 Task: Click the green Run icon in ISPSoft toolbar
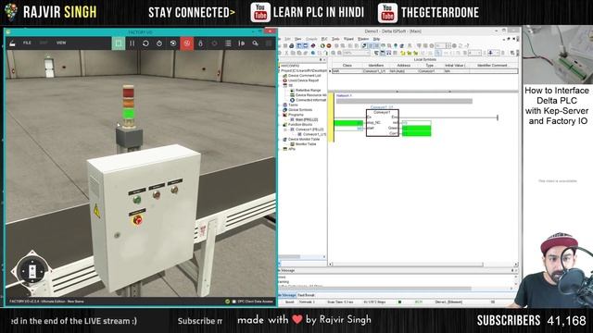[322, 45]
